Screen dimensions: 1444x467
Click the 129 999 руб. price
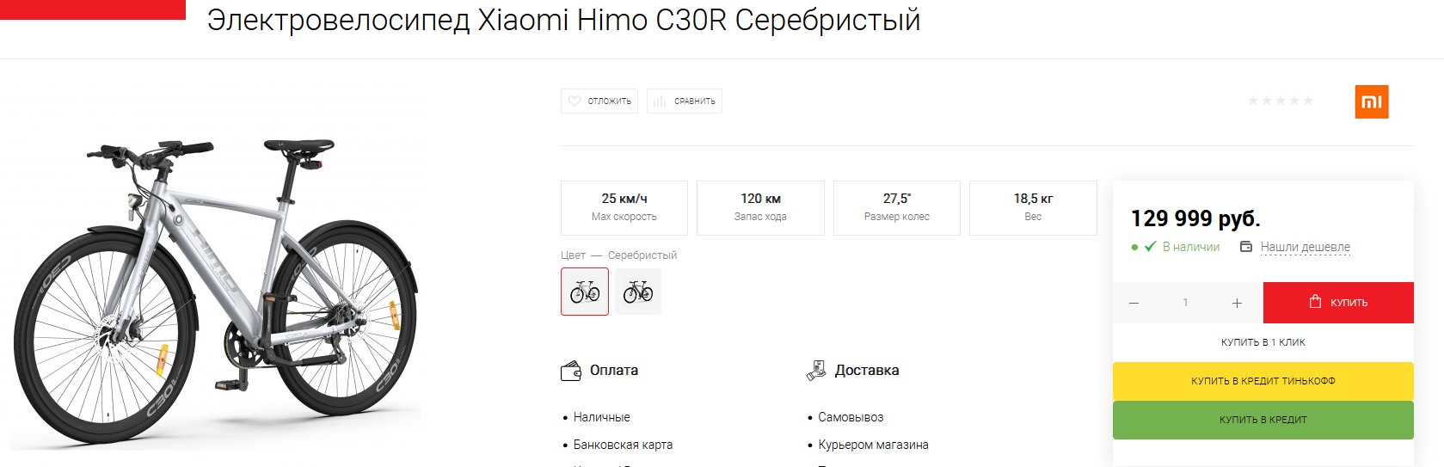(x=1195, y=218)
